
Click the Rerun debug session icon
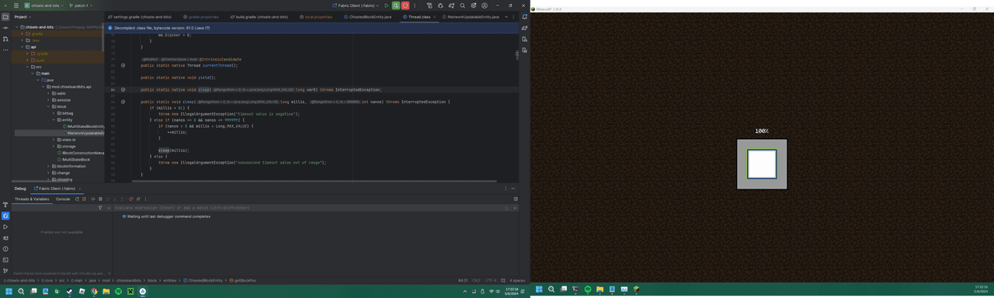click(x=77, y=199)
